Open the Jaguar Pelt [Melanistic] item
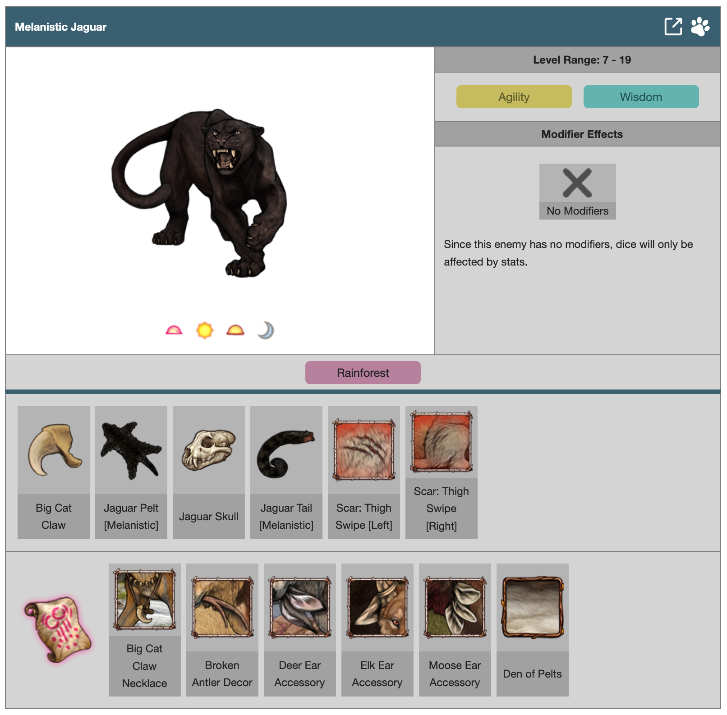727x715 pixels. (x=131, y=472)
